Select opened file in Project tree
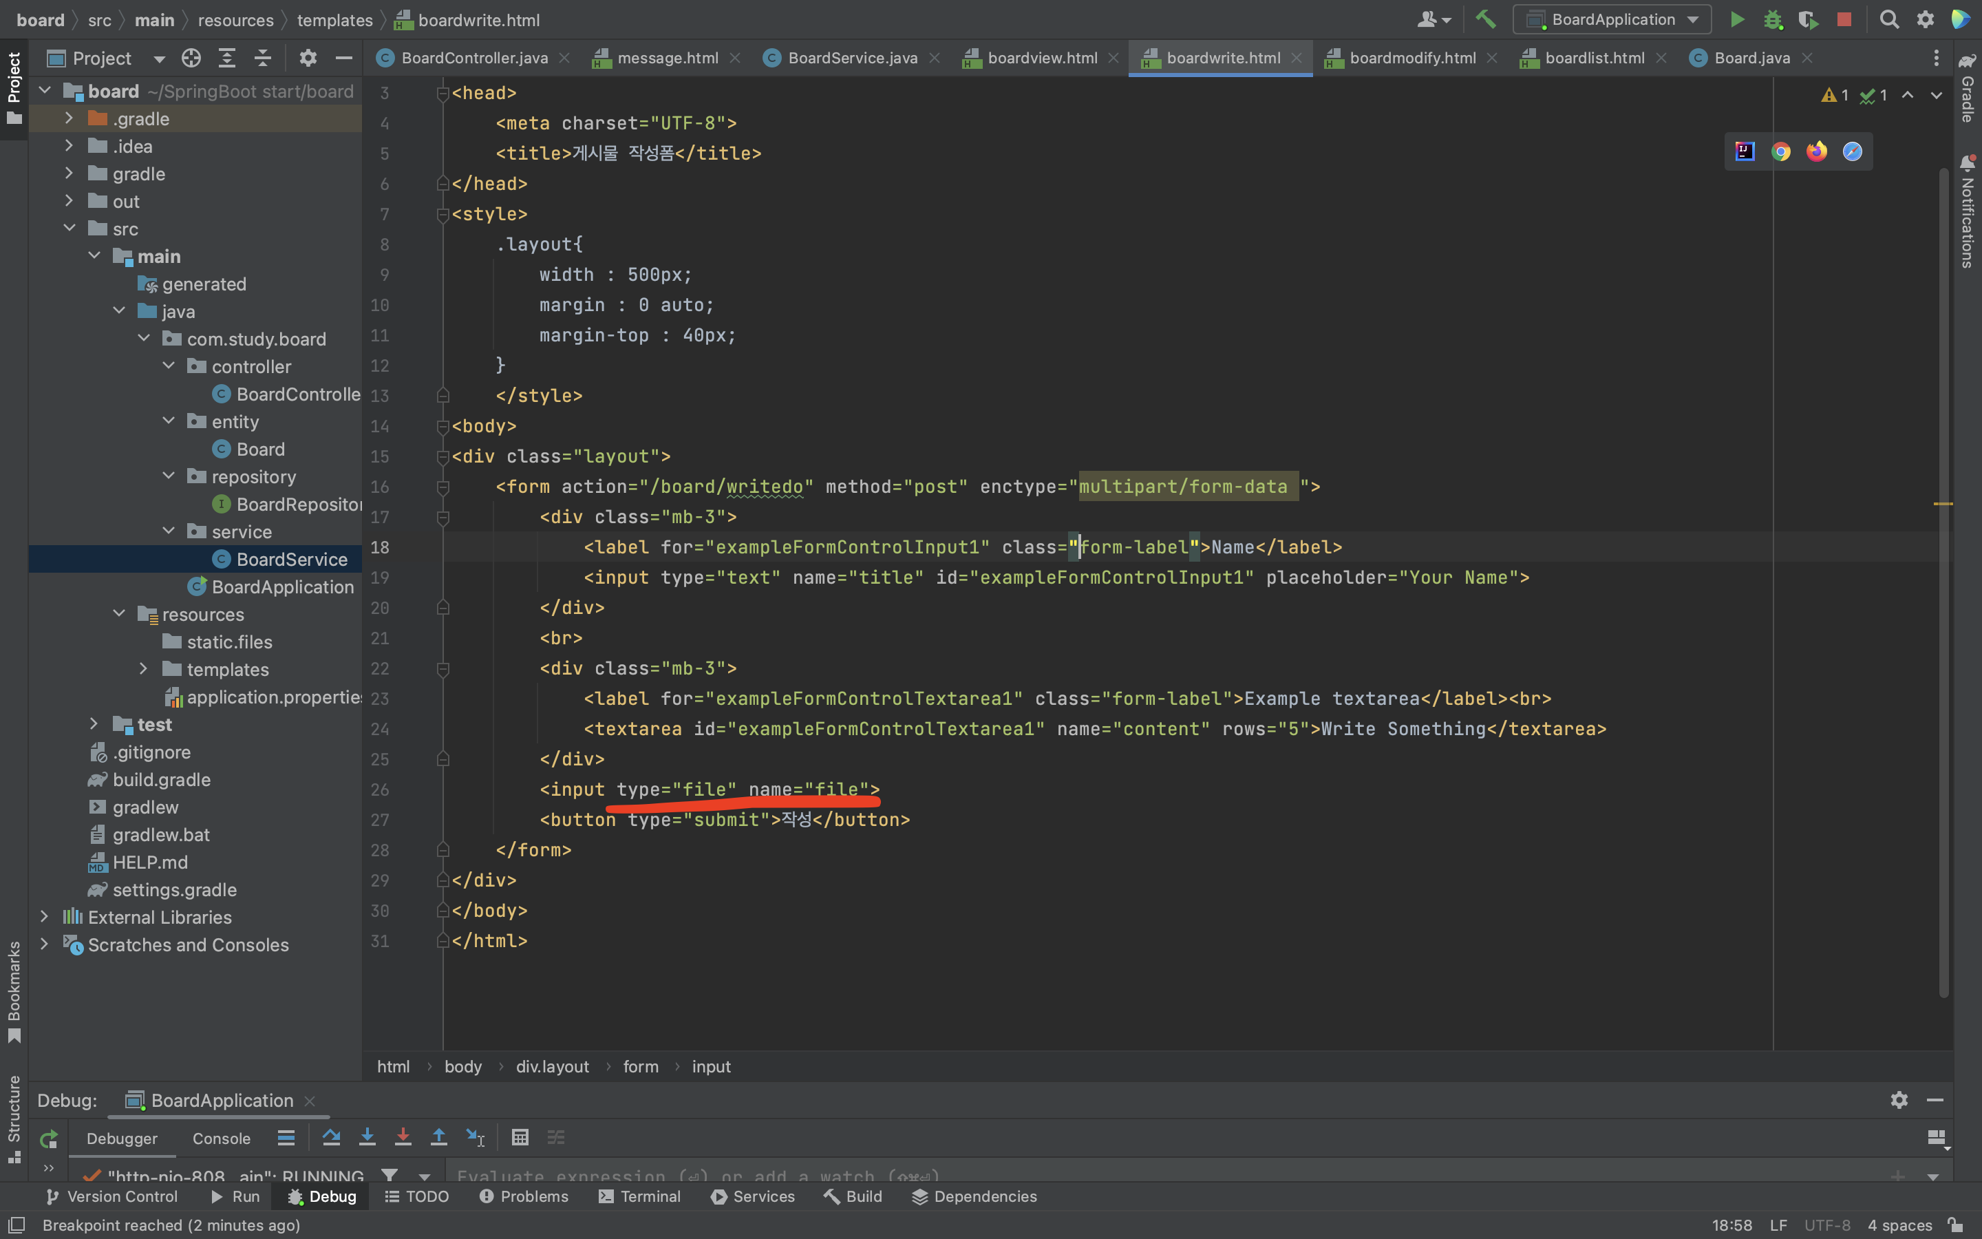Viewport: 1982px width, 1239px height. tap(191, 59)
